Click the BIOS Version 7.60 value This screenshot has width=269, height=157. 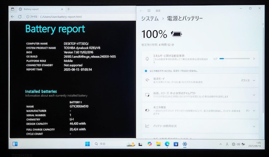[79, 52]
